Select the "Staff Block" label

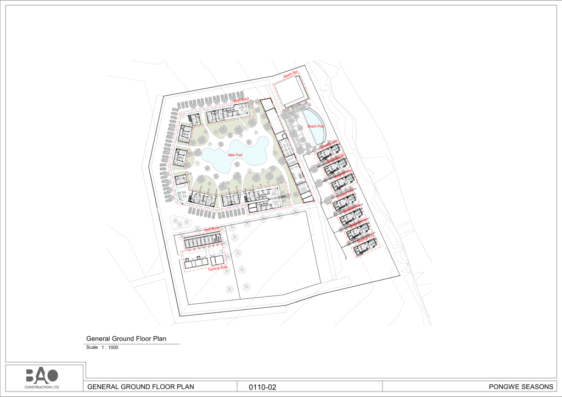coord(211,229)
